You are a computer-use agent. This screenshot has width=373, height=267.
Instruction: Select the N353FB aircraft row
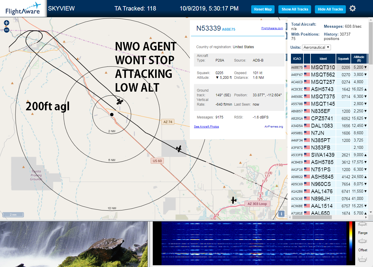pos(329,148)
